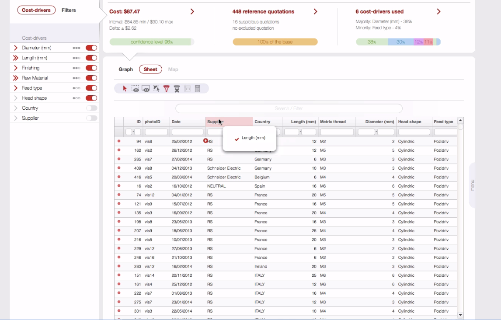
Task: Switch to the Filters tab
Action: pos(69,10)
